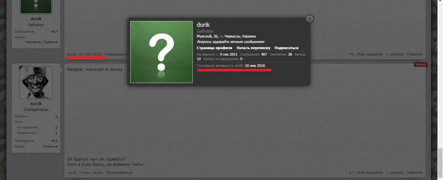Click 'Пожаловаться' on nacik's post
This screenshot has width=443, height=180.
pos(119,173)
